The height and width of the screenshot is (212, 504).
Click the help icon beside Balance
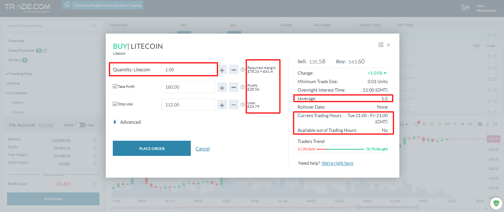point(95,140)
